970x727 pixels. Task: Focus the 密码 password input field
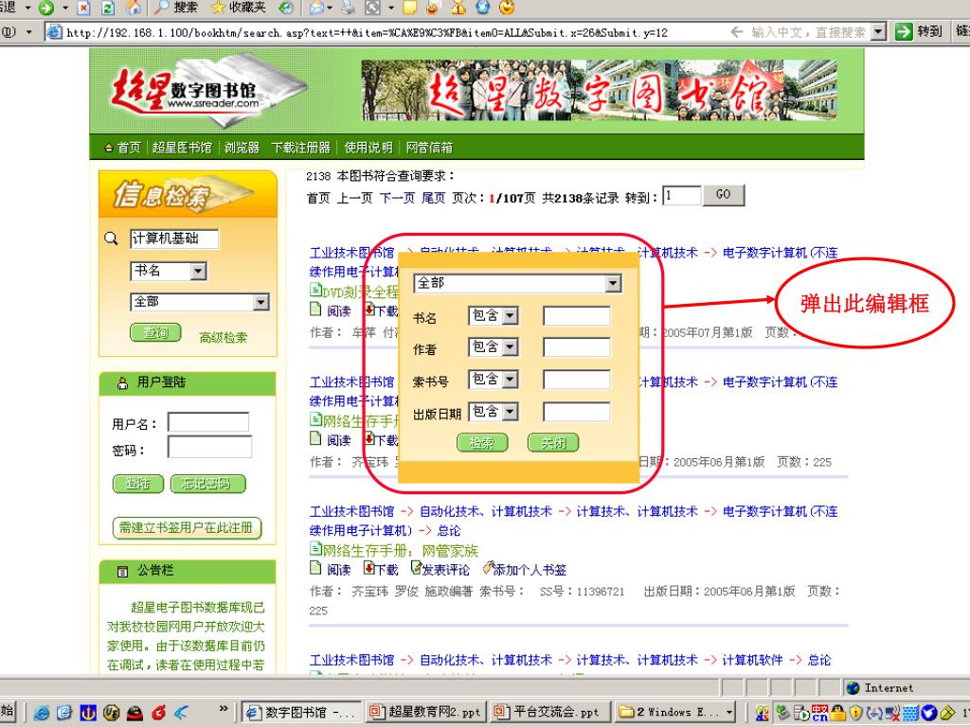click(x=209, y=447)
